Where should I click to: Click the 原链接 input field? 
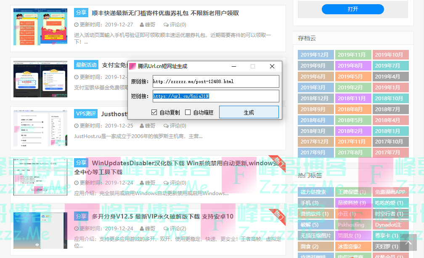pos(216,81)
